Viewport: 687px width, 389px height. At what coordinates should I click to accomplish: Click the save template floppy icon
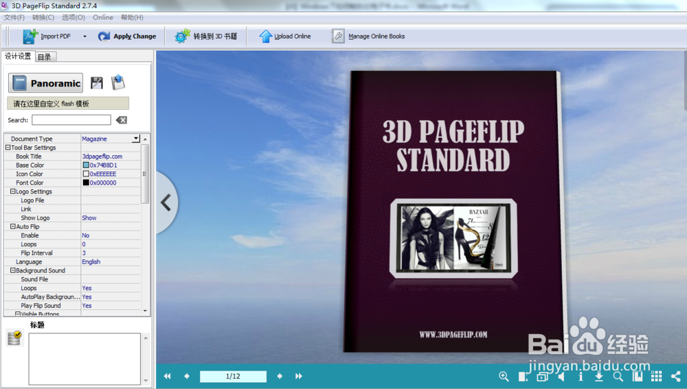[96, 83]
